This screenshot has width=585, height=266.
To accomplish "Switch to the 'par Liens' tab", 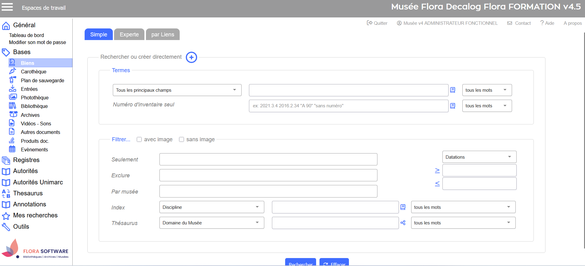I will click(162, 35).
